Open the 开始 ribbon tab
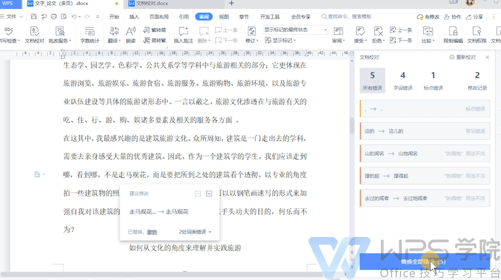Viewport: 501px width, 280px height. pos(114,17)
